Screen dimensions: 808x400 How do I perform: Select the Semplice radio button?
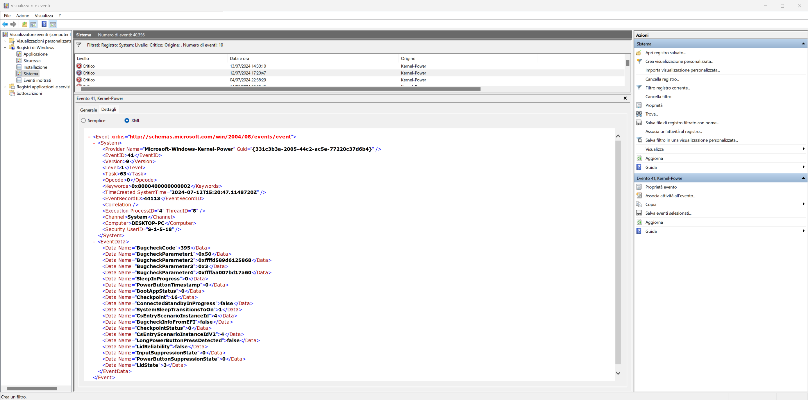coord(83,120)
